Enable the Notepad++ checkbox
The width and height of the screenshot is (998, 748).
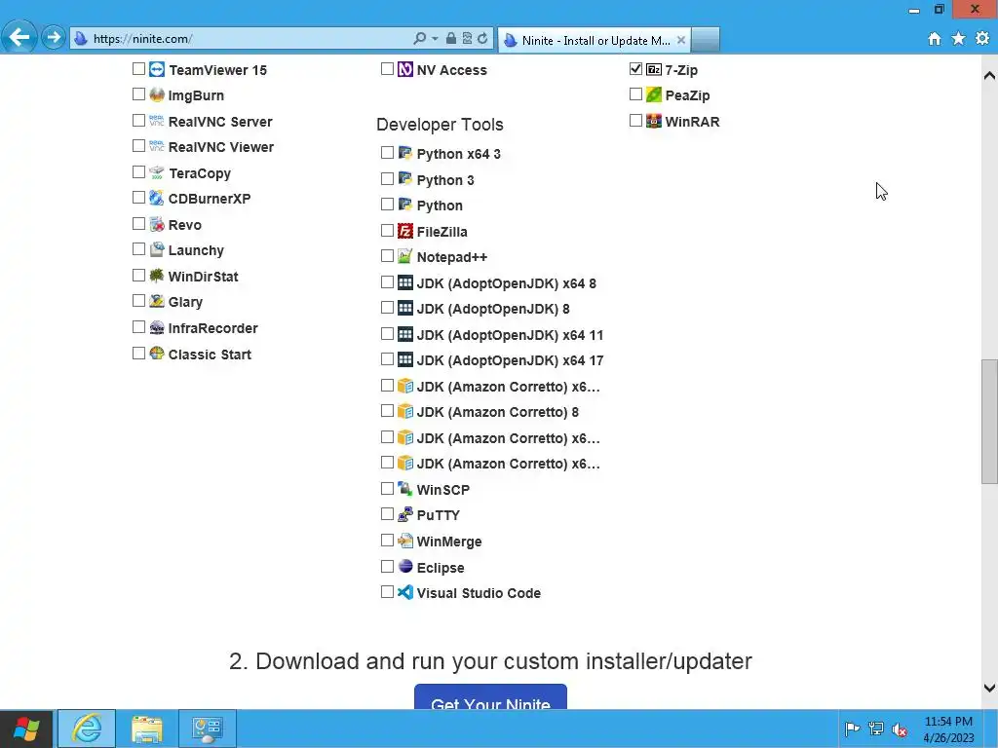pos(387,256)
